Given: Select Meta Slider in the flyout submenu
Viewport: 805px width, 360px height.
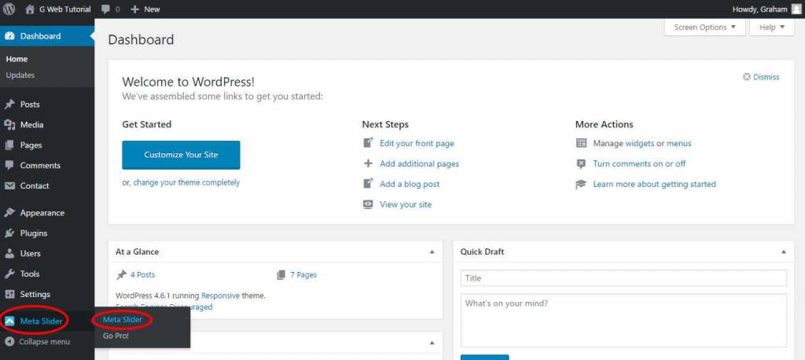Looking at the screenshot, I should tap(123, 319).
